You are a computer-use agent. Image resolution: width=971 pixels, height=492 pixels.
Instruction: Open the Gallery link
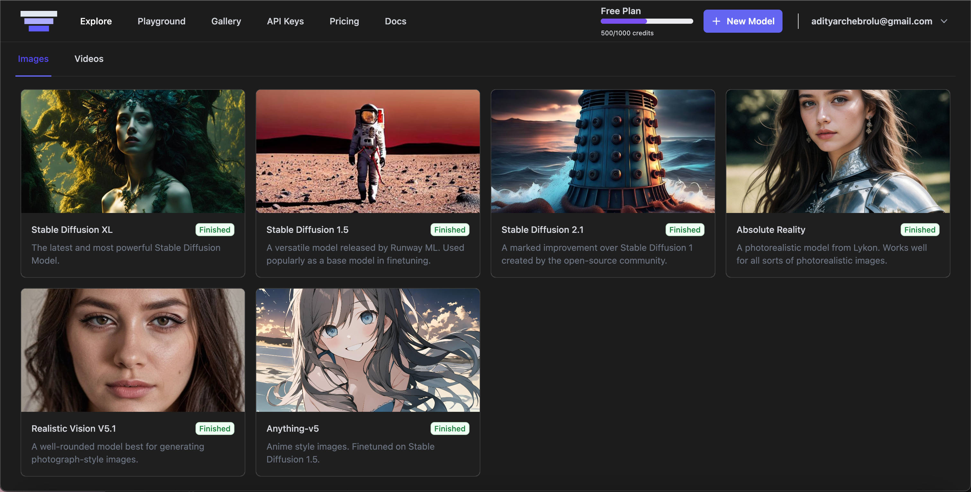coord(226,21)
